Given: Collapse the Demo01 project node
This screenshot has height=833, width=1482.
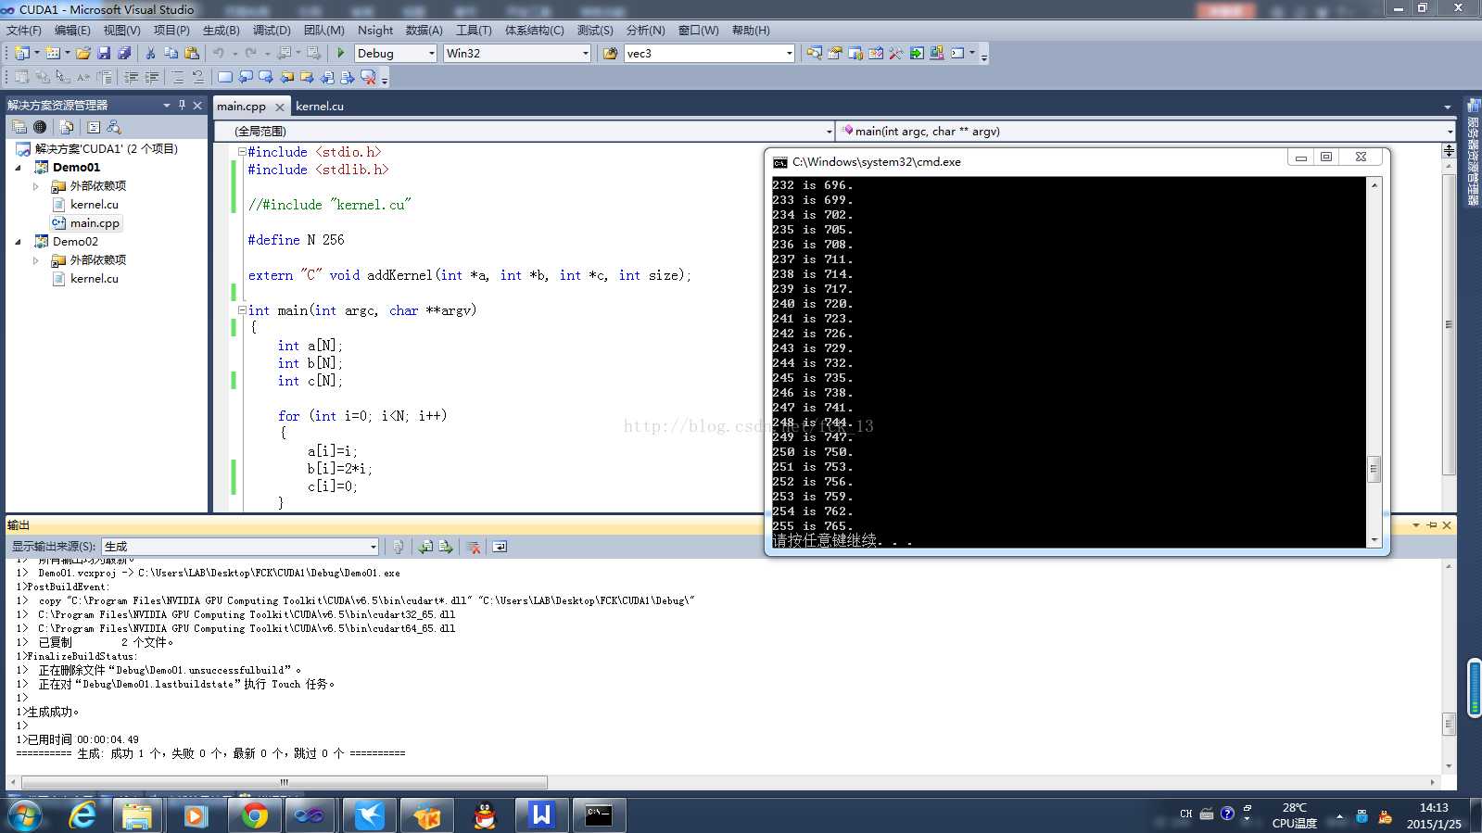Looking at the screenshot, I should pos(19,168).
